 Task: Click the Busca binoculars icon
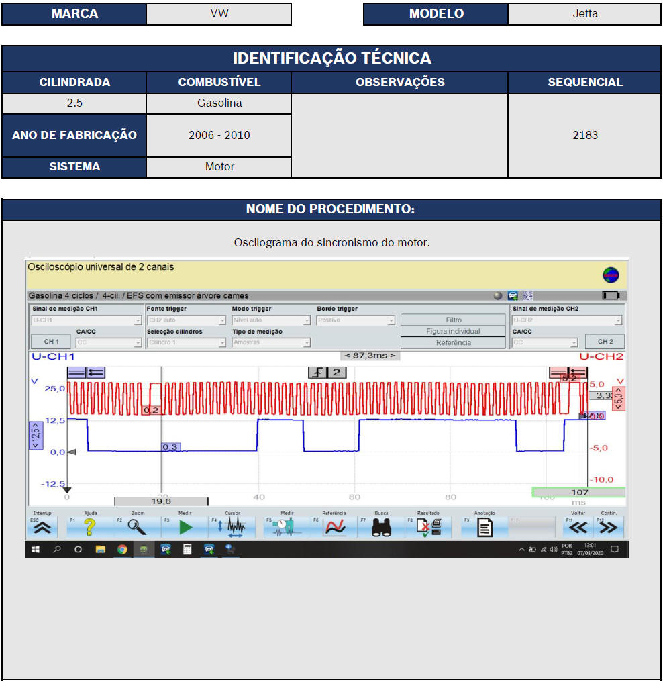(382, 528)
